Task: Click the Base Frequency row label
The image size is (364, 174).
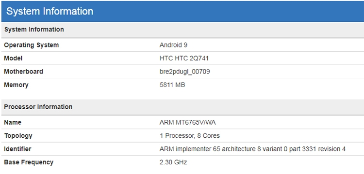Action: [29, 162]
